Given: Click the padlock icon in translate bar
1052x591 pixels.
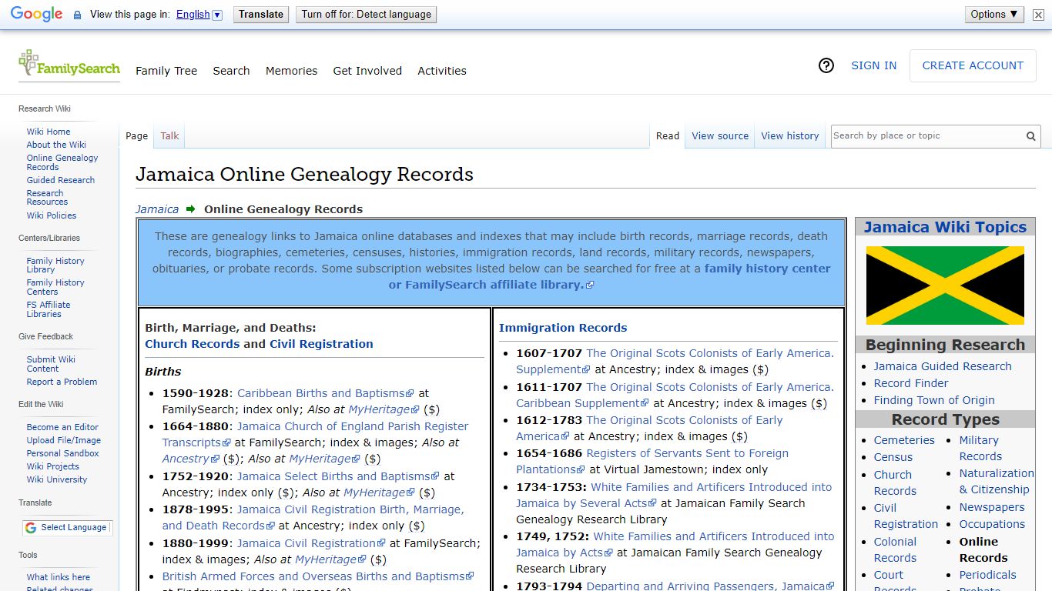Looking at the screenshot, I should click(x=77, y=15).
